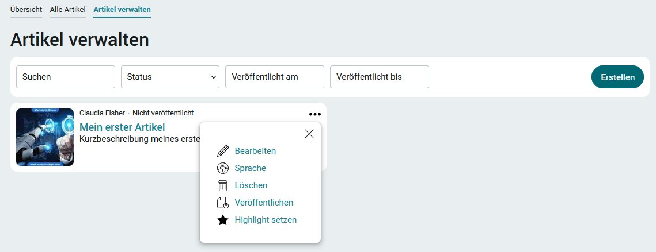
Task: Choose Veröffentlichen from the popup menu
Action: (x=264, y=203)
